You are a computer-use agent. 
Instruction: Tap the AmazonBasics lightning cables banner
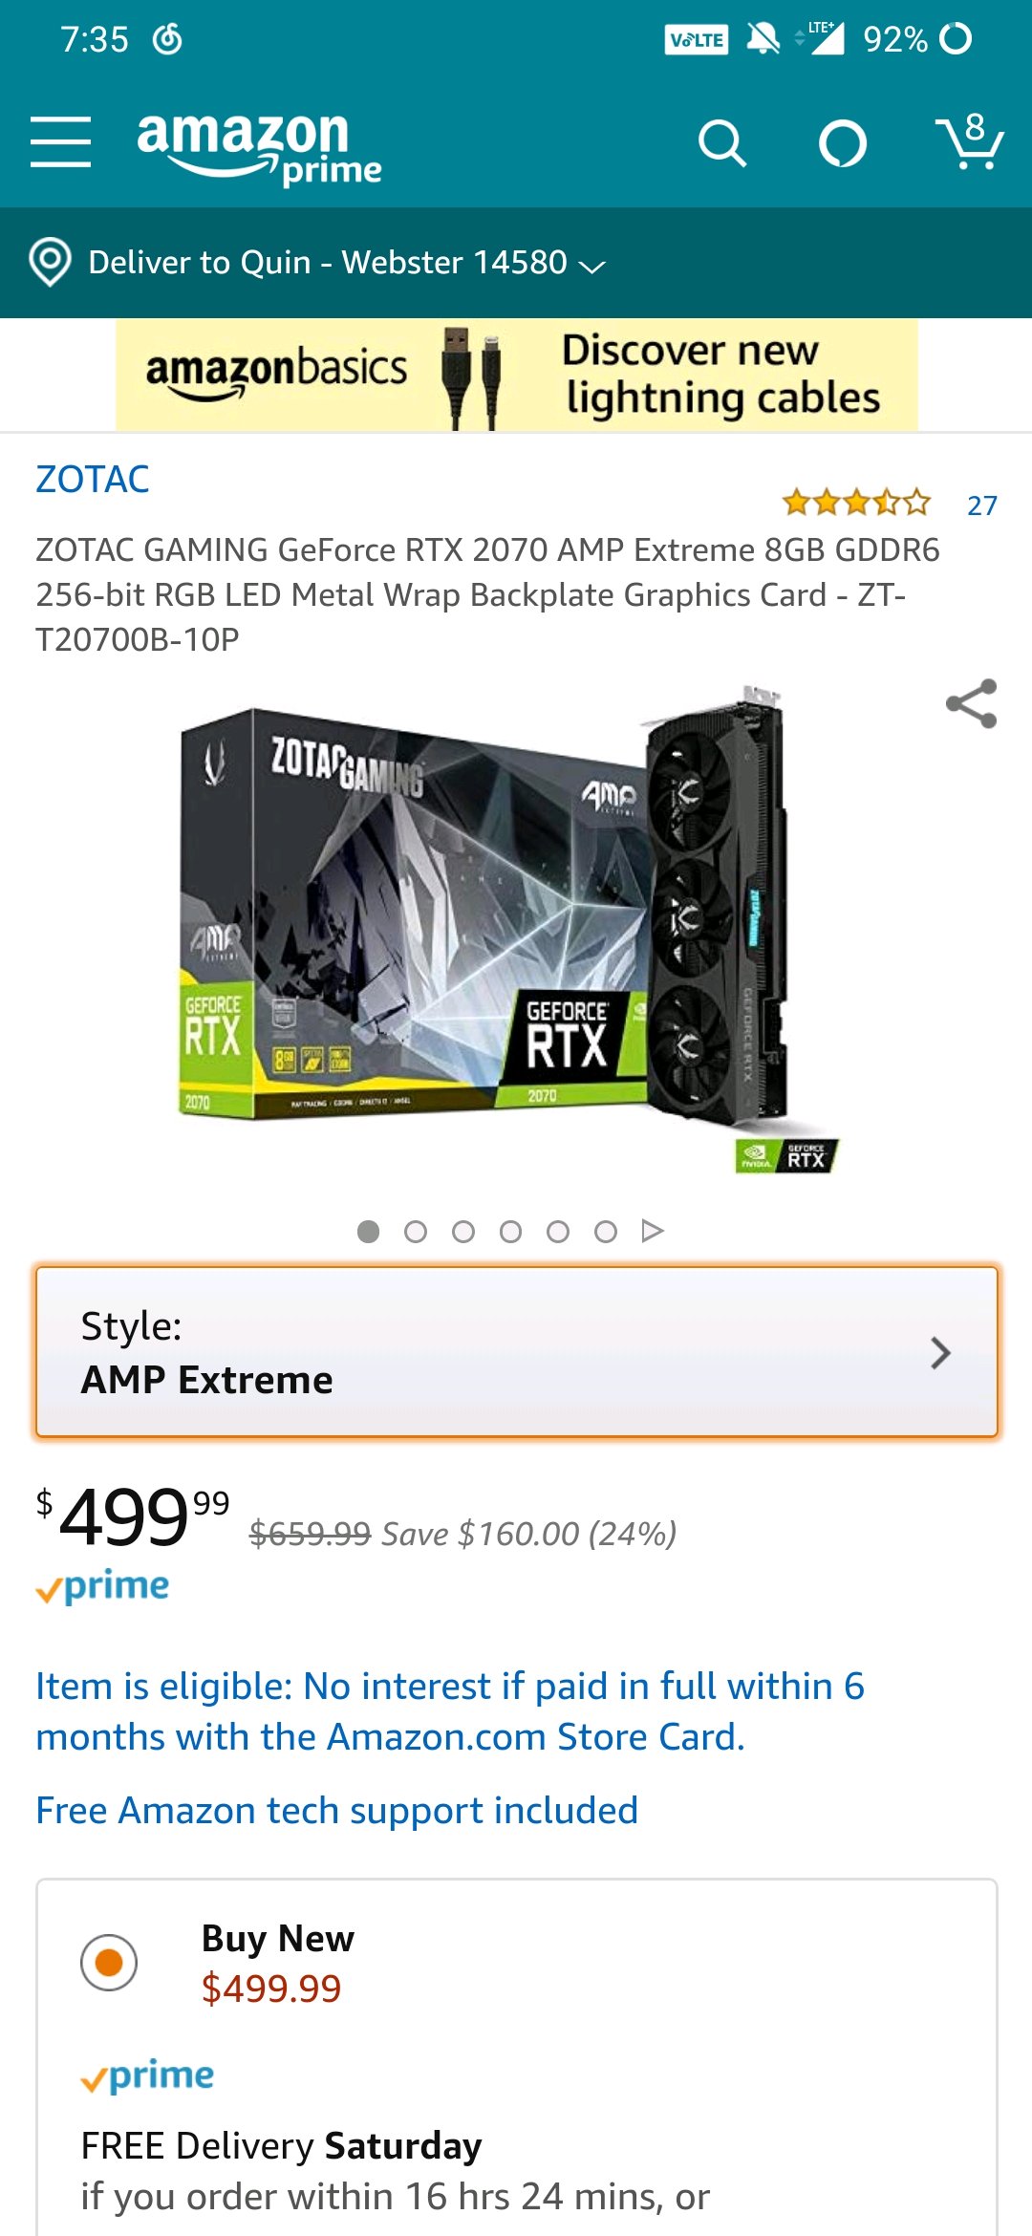517,375
